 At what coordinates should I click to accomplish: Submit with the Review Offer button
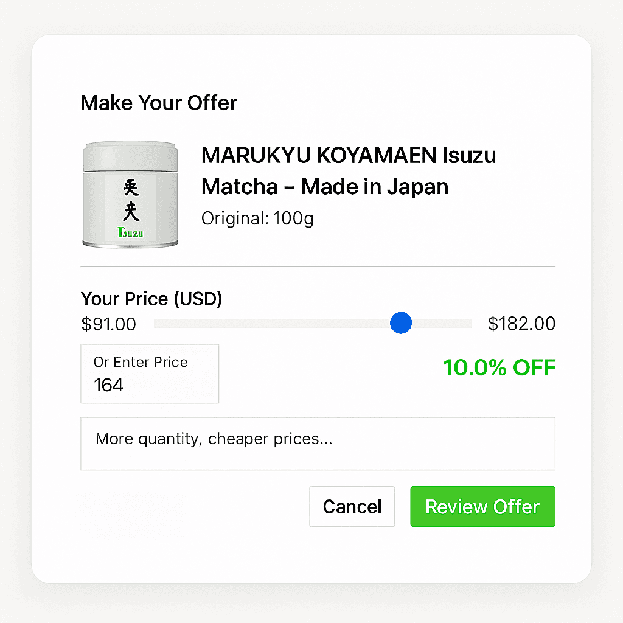[x=482, y=506]
